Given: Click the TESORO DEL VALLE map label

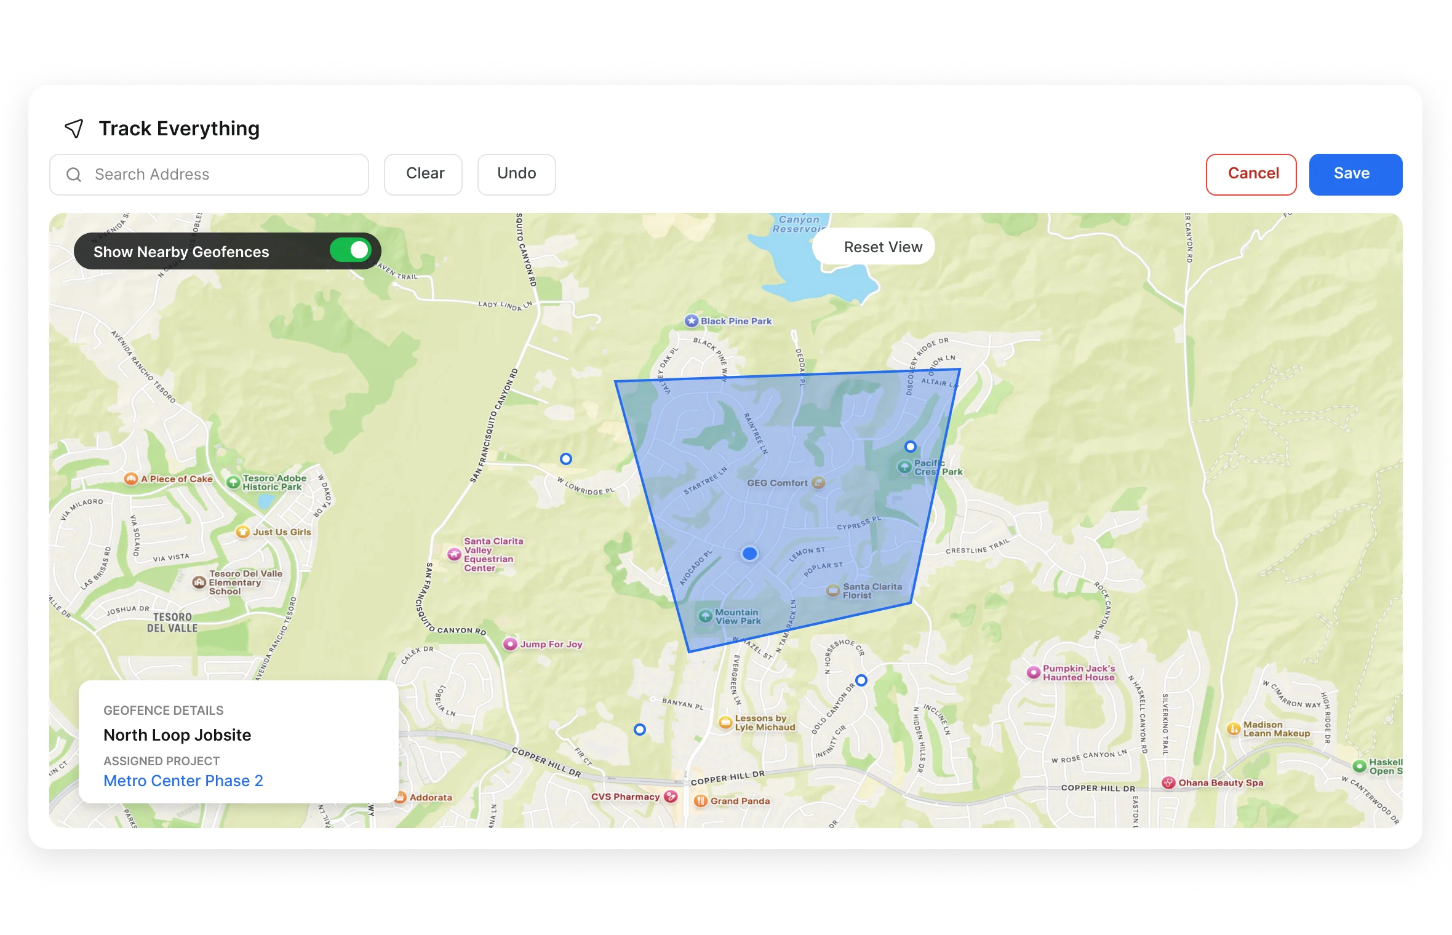Looking at the screenshot, I should pos(172,623).
